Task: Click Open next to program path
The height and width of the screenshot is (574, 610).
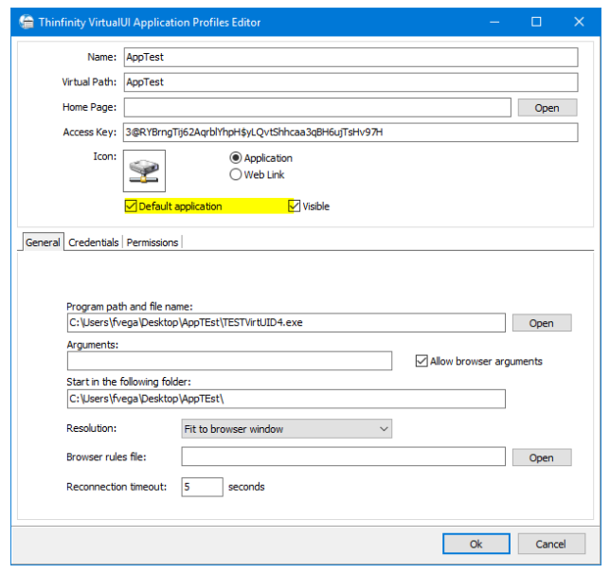Action: (x=542, y=323)
